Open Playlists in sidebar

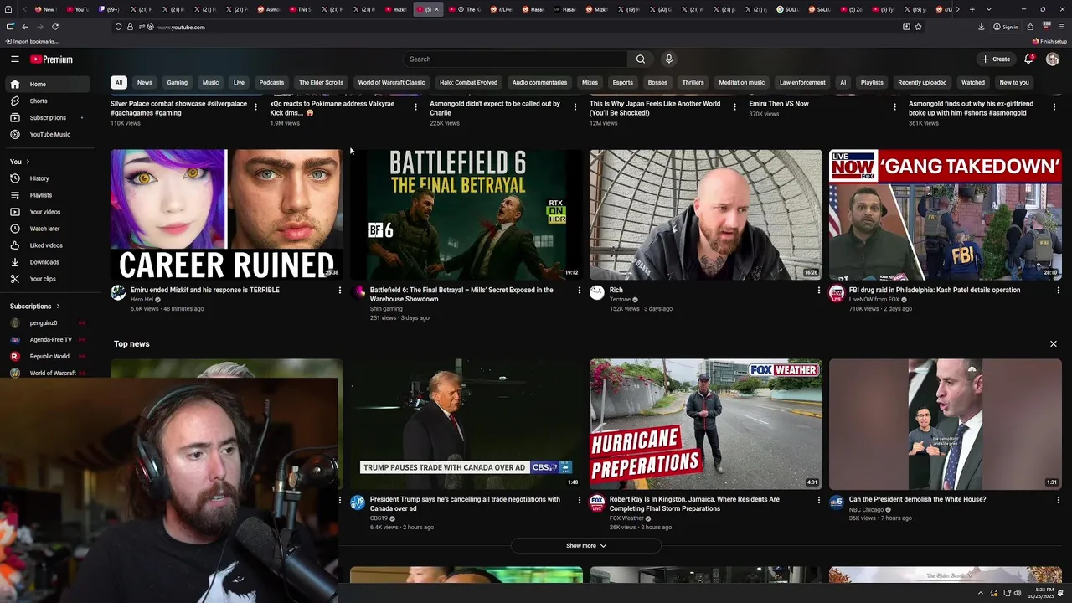46,195
